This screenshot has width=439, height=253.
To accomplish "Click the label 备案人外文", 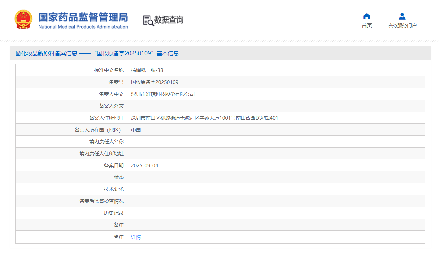I will [111, 106].
